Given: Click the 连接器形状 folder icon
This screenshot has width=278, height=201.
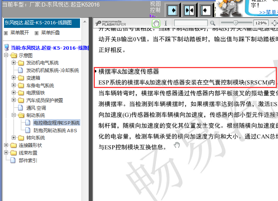Looking at the screenshot, I should (13, 145).
